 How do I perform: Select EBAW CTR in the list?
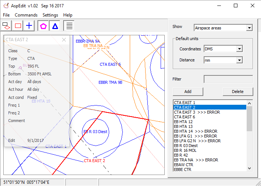click(x=210, y=165)
